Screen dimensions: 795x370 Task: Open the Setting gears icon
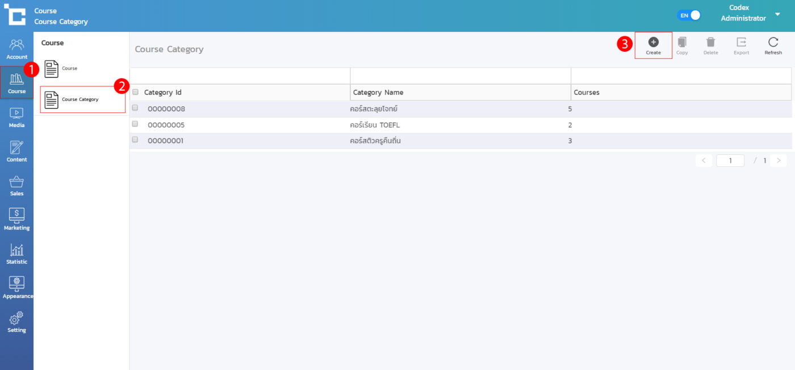[x=16, y=321]
